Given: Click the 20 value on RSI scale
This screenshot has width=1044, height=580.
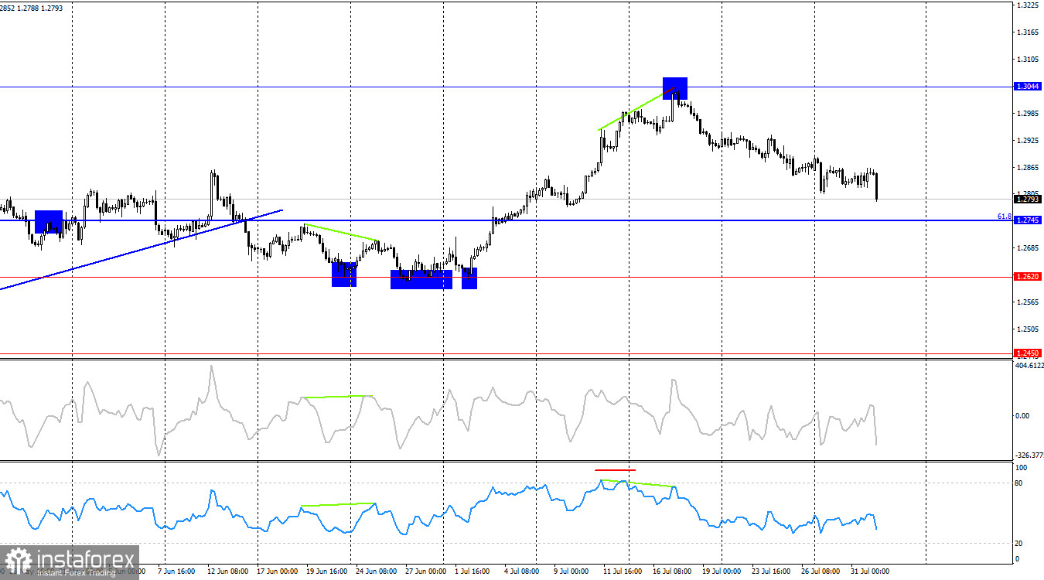Looking at the screenshot, I should 1019,544.
